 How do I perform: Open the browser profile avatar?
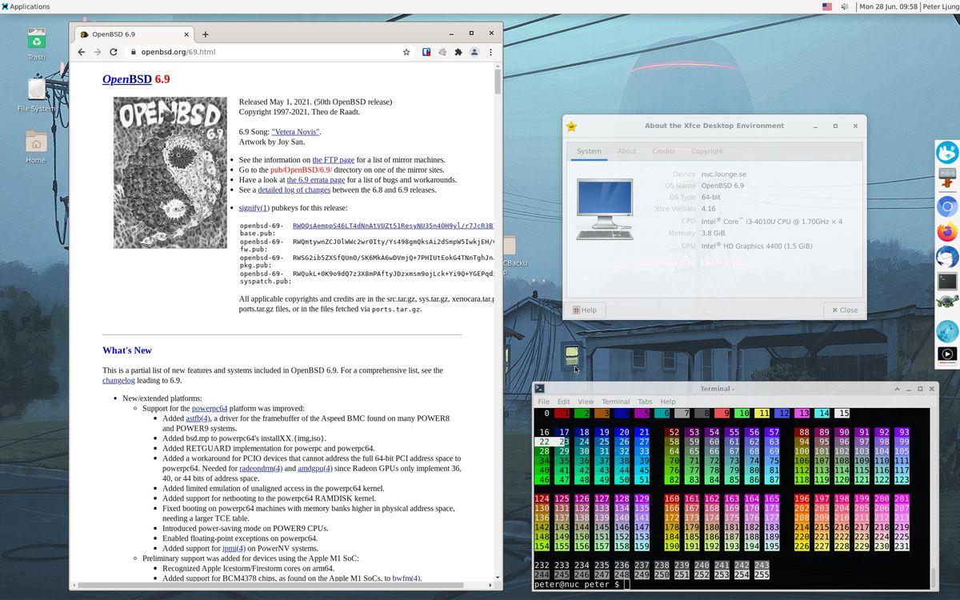474,52
